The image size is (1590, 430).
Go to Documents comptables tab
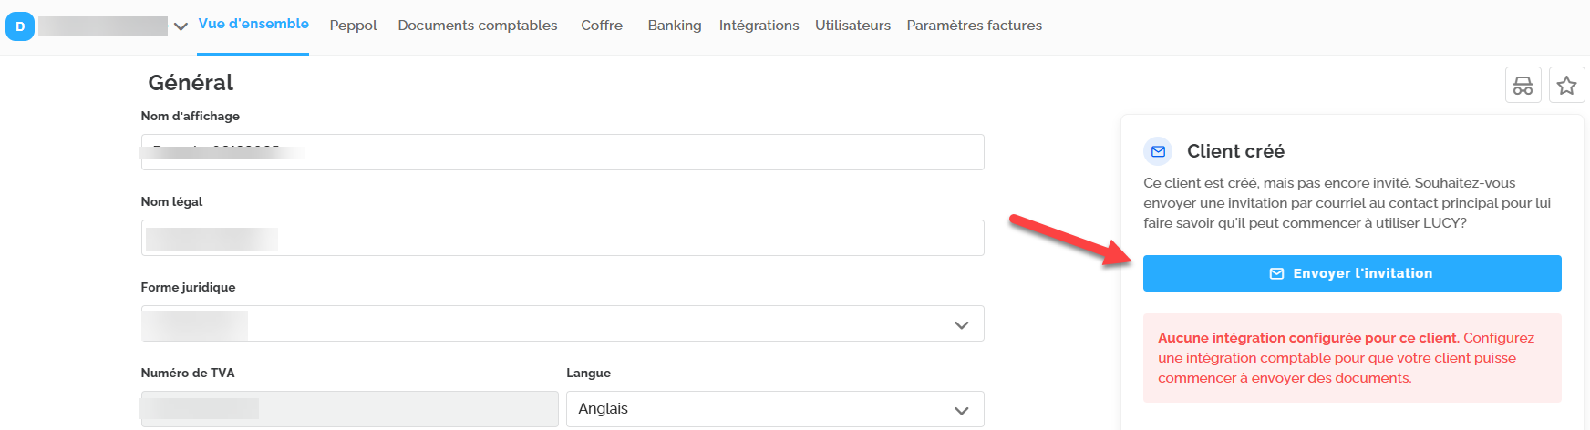(477, 26)
